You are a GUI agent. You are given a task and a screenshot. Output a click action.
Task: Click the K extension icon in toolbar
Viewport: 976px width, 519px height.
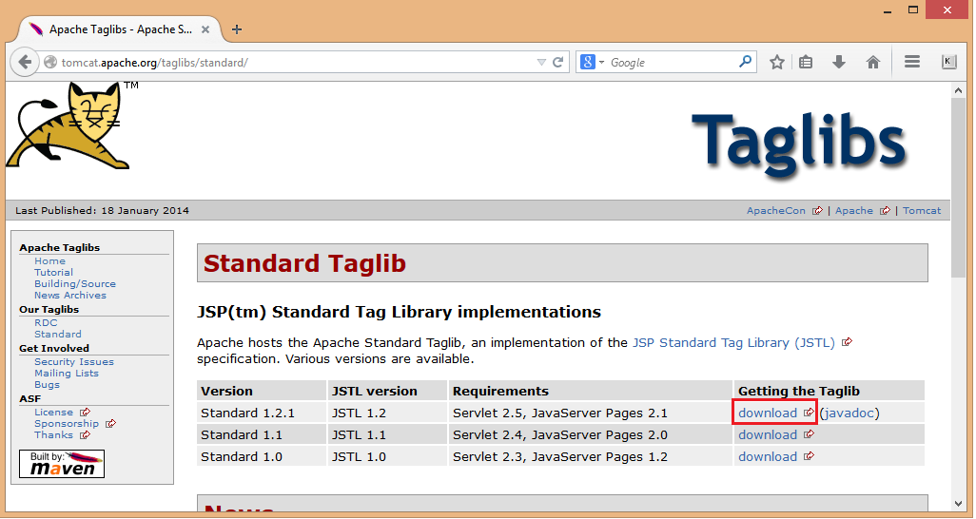[x=948, y=62]
